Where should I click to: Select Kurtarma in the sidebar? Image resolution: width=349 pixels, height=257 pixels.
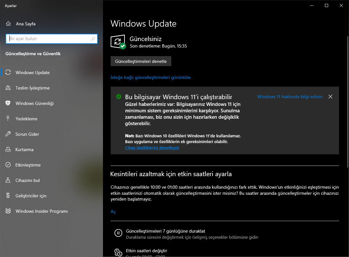click(x=51, y=149)
